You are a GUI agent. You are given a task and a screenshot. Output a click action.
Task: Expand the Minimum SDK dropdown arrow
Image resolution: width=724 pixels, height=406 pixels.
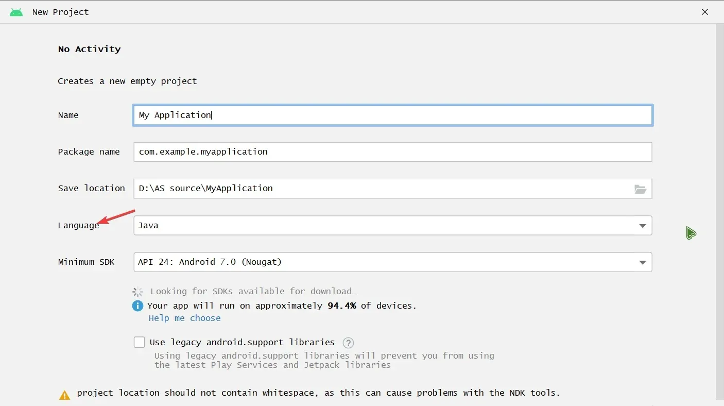point(643,262)
